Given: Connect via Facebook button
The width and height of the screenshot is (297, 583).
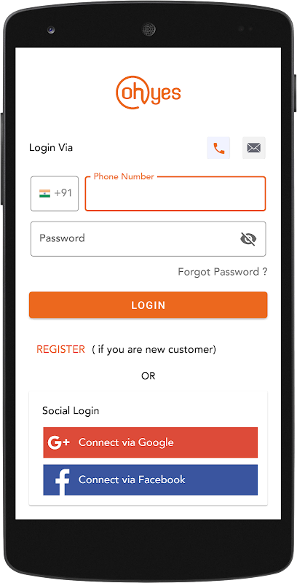Looking at the screenshot, I should point(151,480).
